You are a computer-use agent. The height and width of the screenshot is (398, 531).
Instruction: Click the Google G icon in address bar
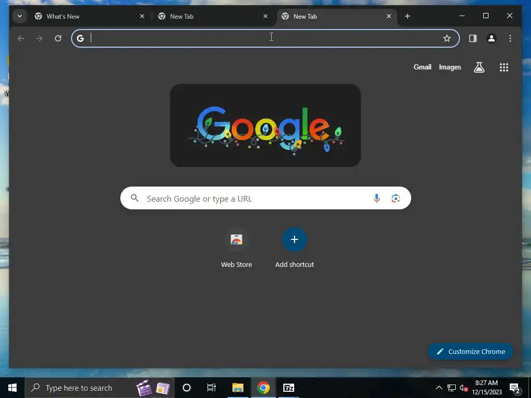(x=80, y=38)
